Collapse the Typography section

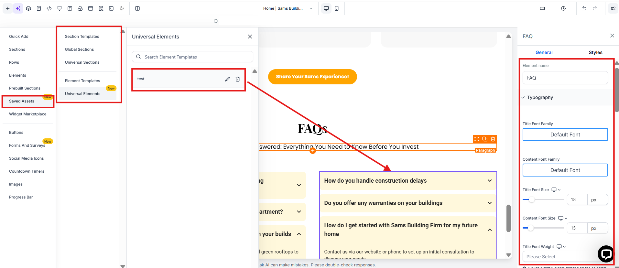tap(540, 97)
